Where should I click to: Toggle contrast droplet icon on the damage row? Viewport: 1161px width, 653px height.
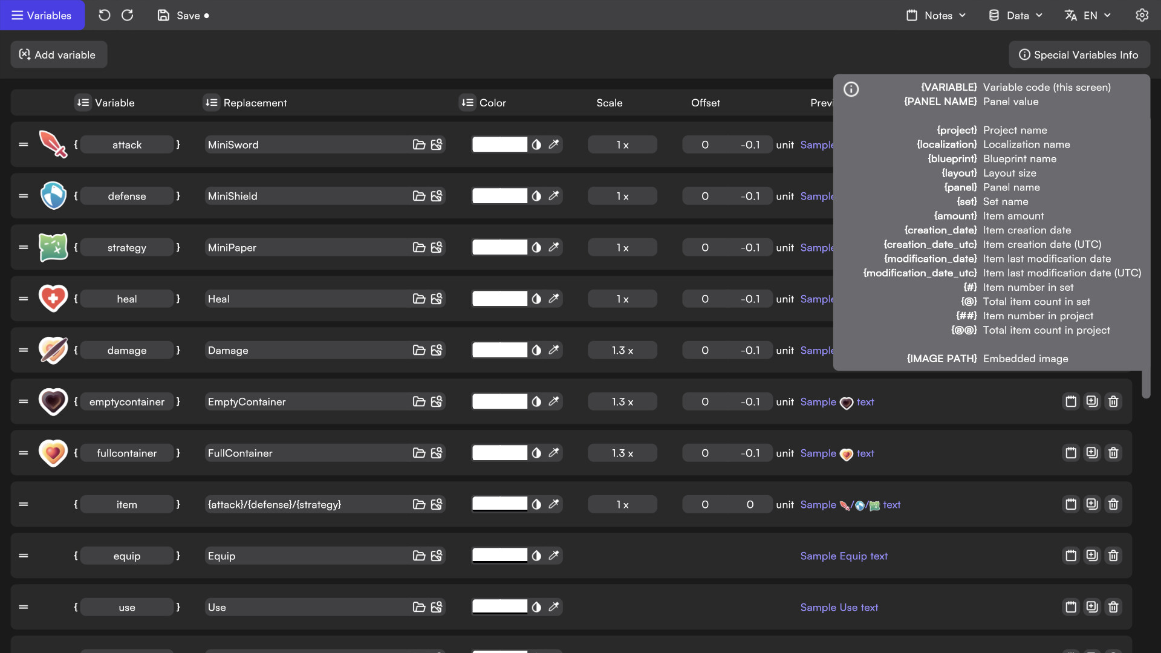pyautogui.click(x=537, y=349)
